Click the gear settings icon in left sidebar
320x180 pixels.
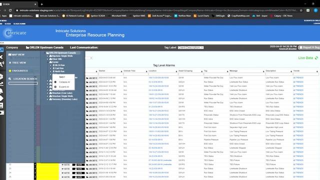[x=1, y=76]
